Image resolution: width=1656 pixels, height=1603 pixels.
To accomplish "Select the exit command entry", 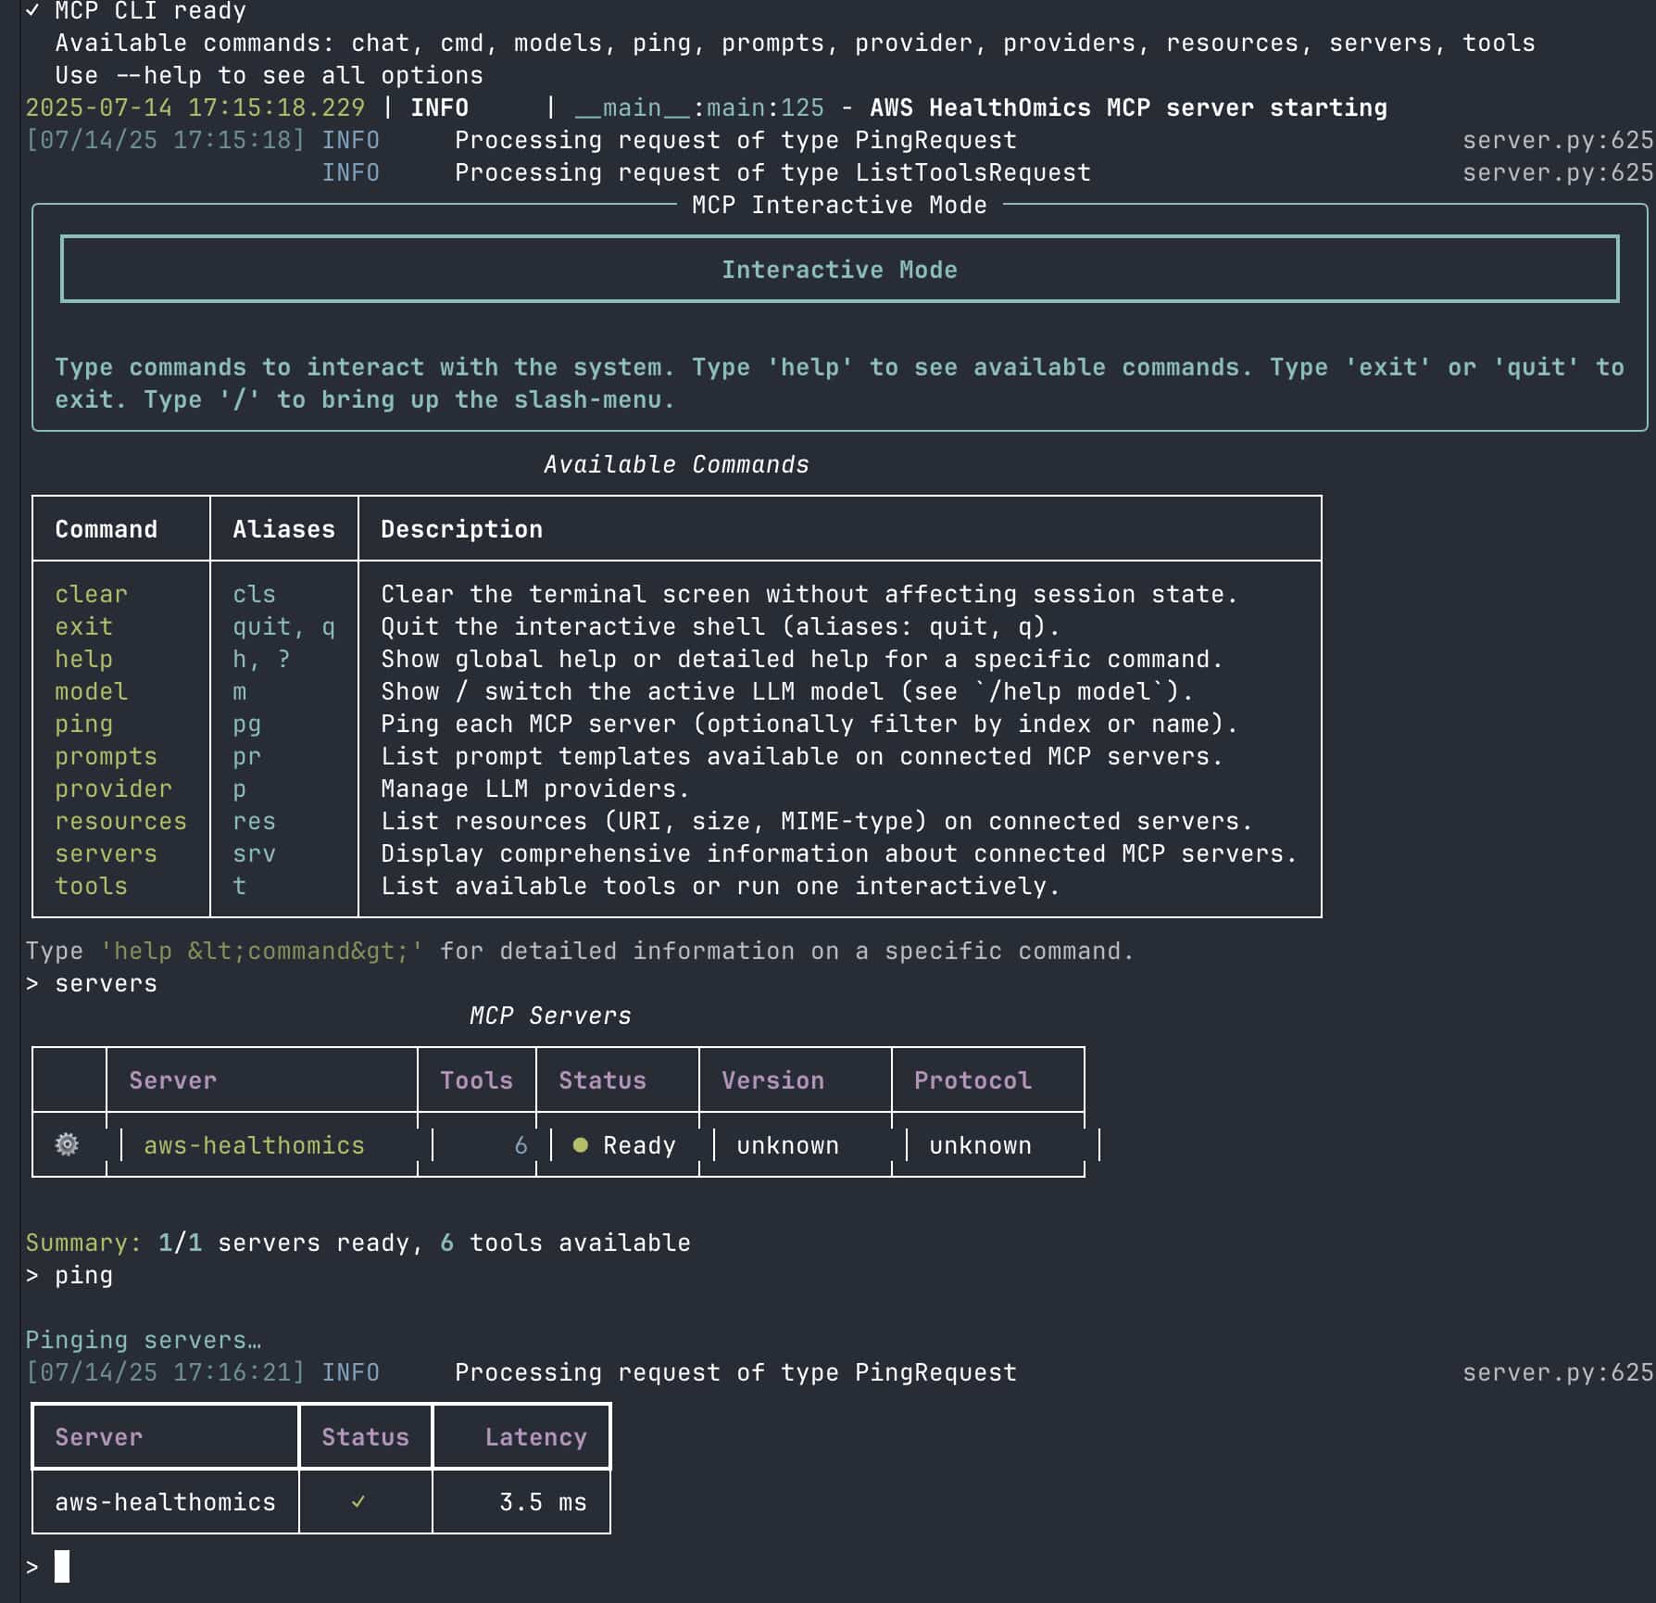I will pos(82,626).
